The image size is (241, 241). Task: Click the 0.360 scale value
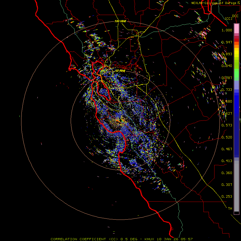point(227,173)
